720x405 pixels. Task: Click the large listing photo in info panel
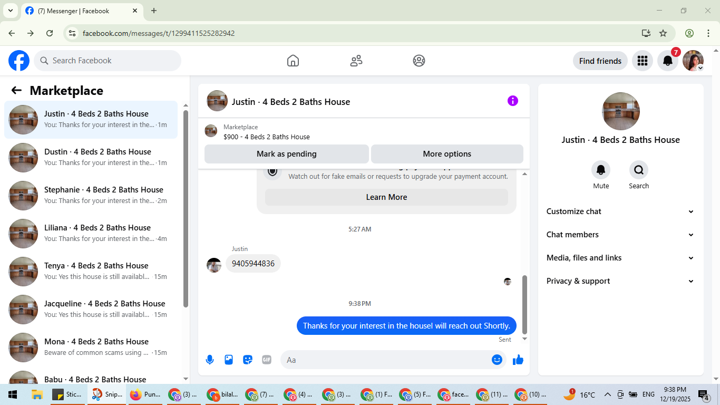[x=621, y=111]
